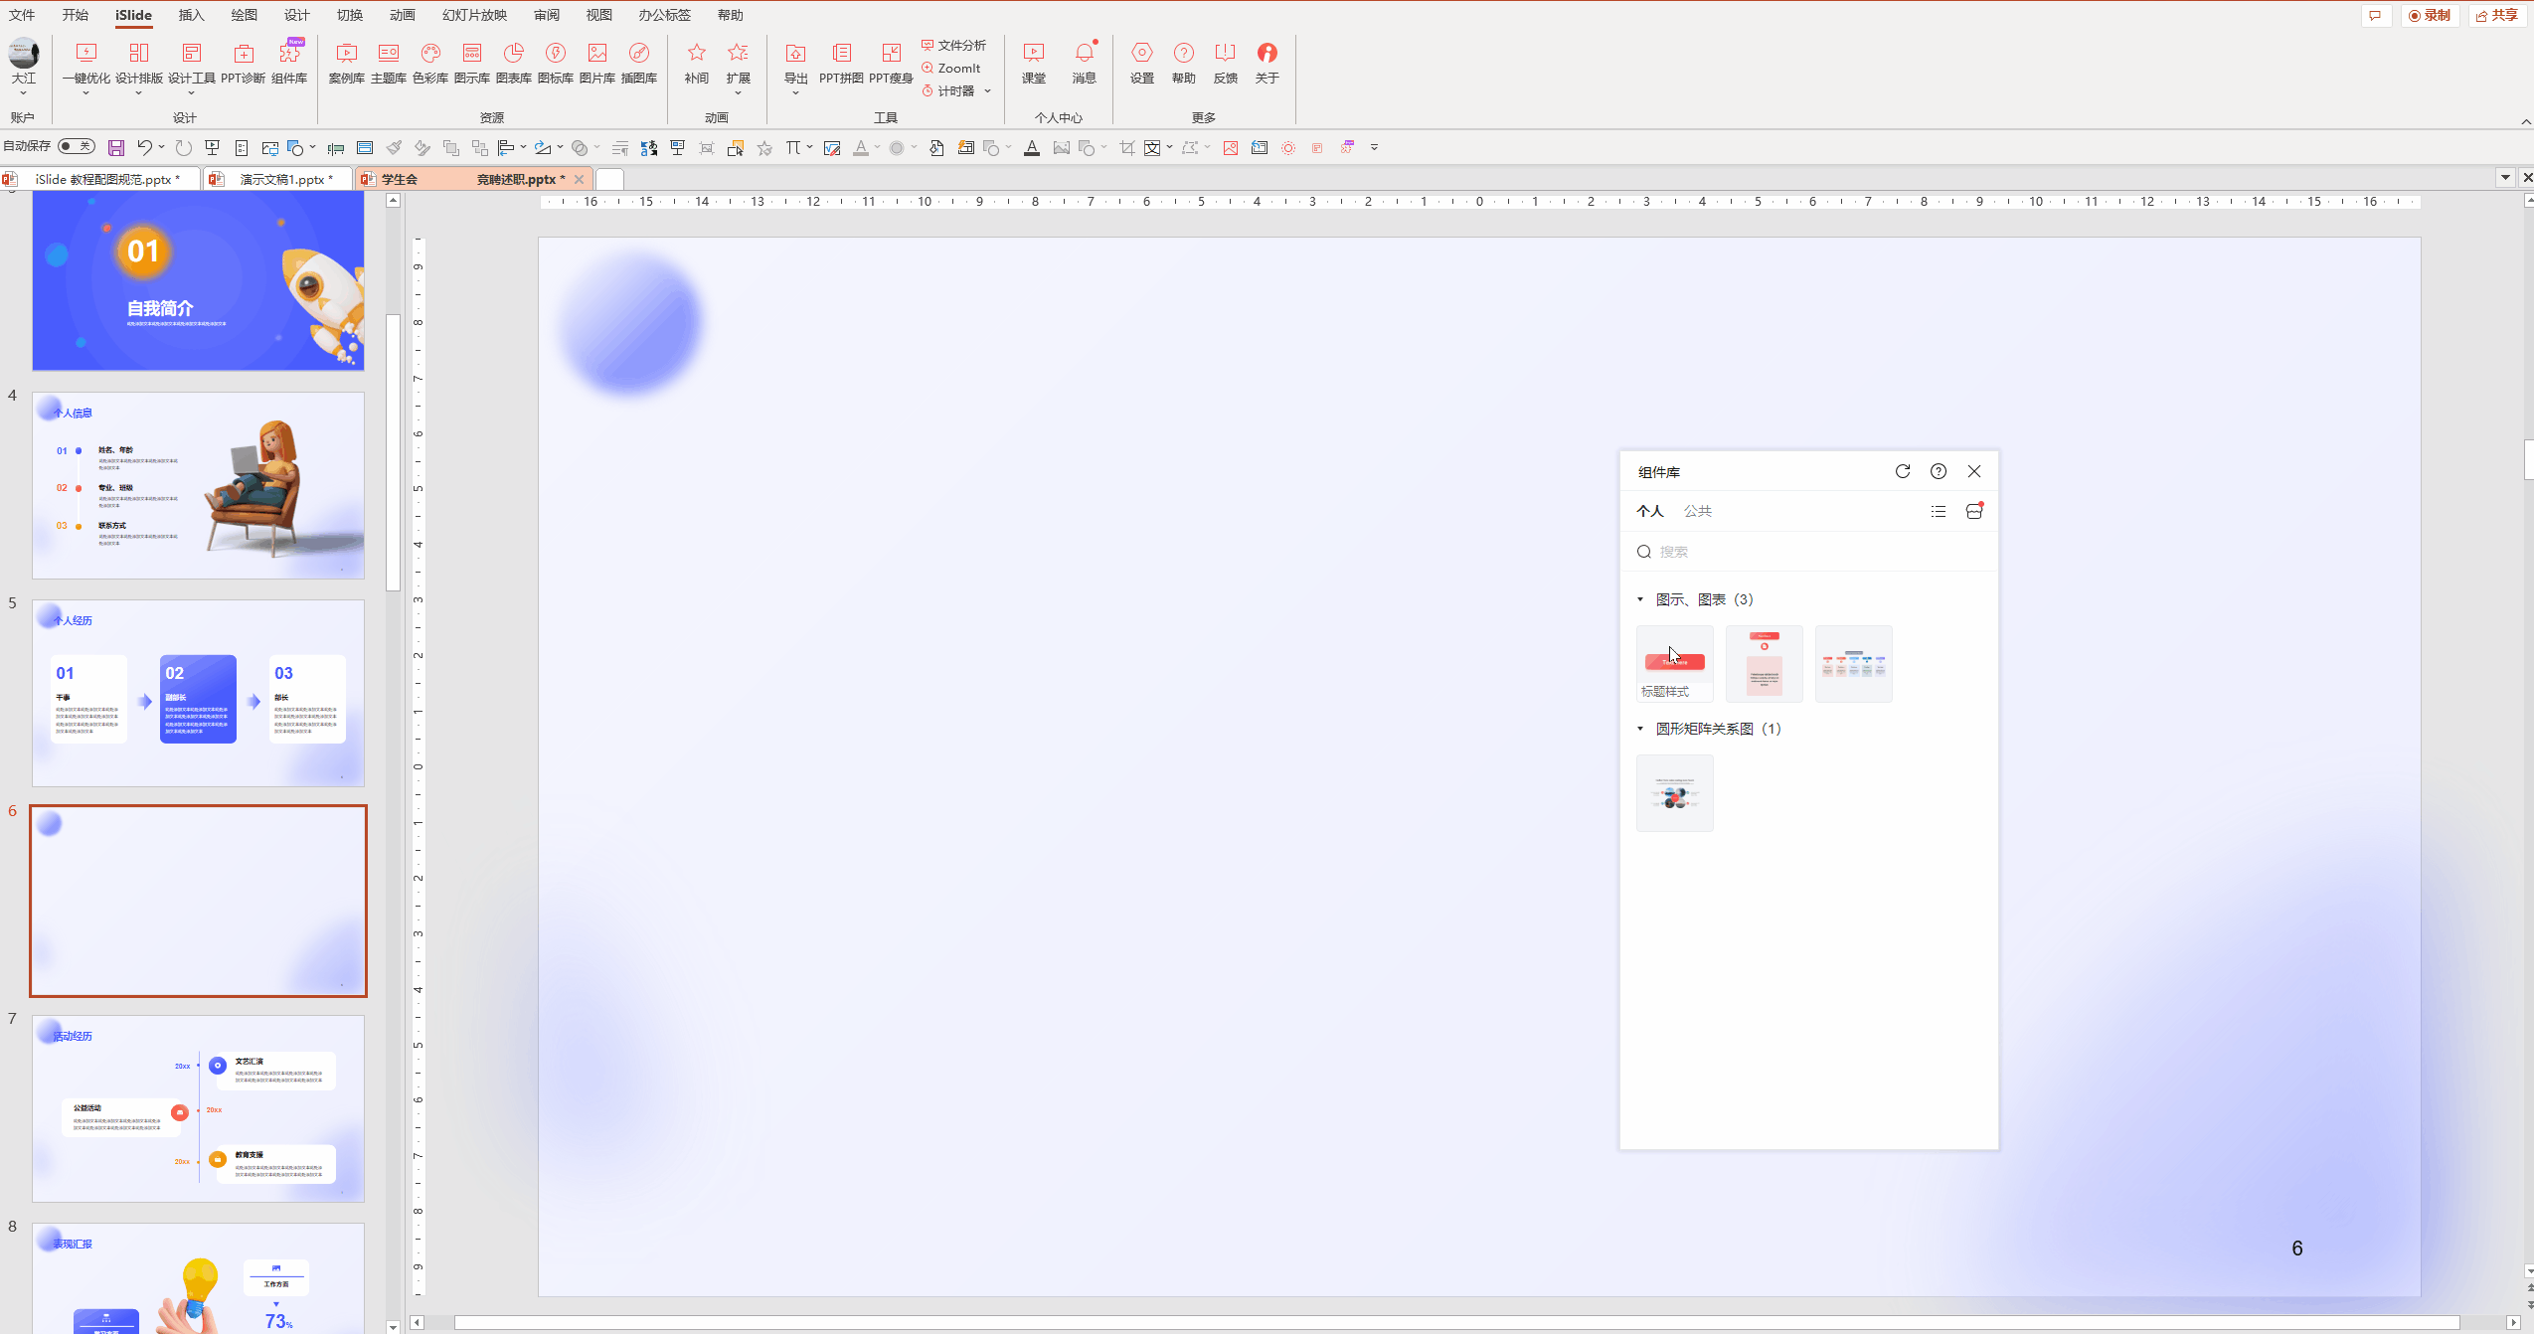Undo the last action
Viewport: 2534px width, 1334px height.
click(144, 148)
